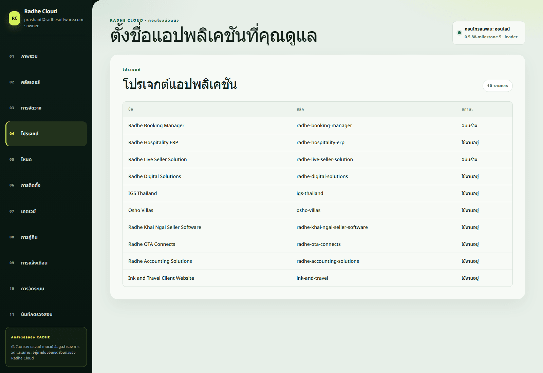The image size is (543, 373).
Task: Go to การแจ้งเตือน notifications
Action: [x=46, y=263]
